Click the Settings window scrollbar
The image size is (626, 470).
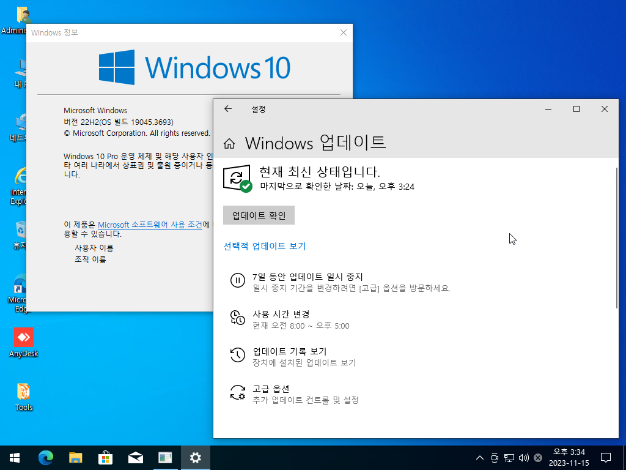[616, 238]
